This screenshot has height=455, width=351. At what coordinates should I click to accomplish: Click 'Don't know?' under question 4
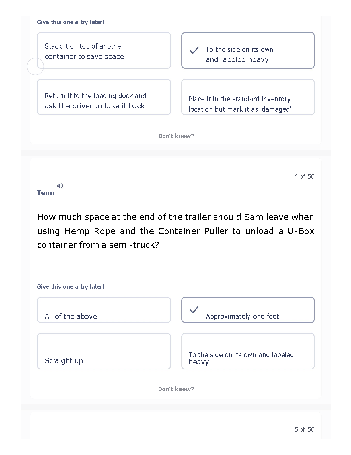(176, 389)
